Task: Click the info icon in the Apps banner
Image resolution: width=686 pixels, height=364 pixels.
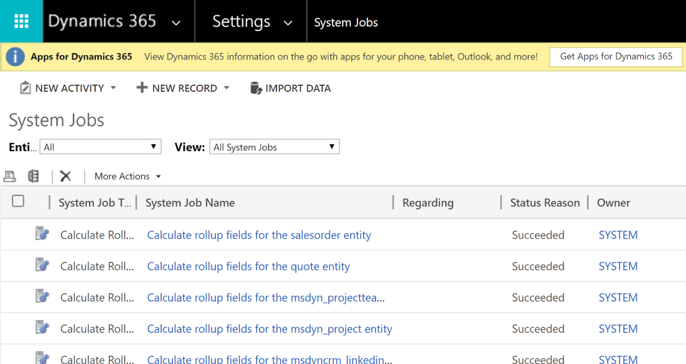Action: [x=16, y=57]
